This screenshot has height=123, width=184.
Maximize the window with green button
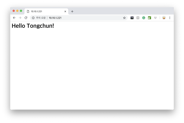(x=21, y=11)
